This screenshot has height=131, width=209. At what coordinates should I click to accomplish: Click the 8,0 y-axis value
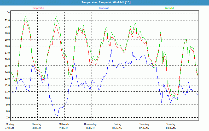pos(8,111)
